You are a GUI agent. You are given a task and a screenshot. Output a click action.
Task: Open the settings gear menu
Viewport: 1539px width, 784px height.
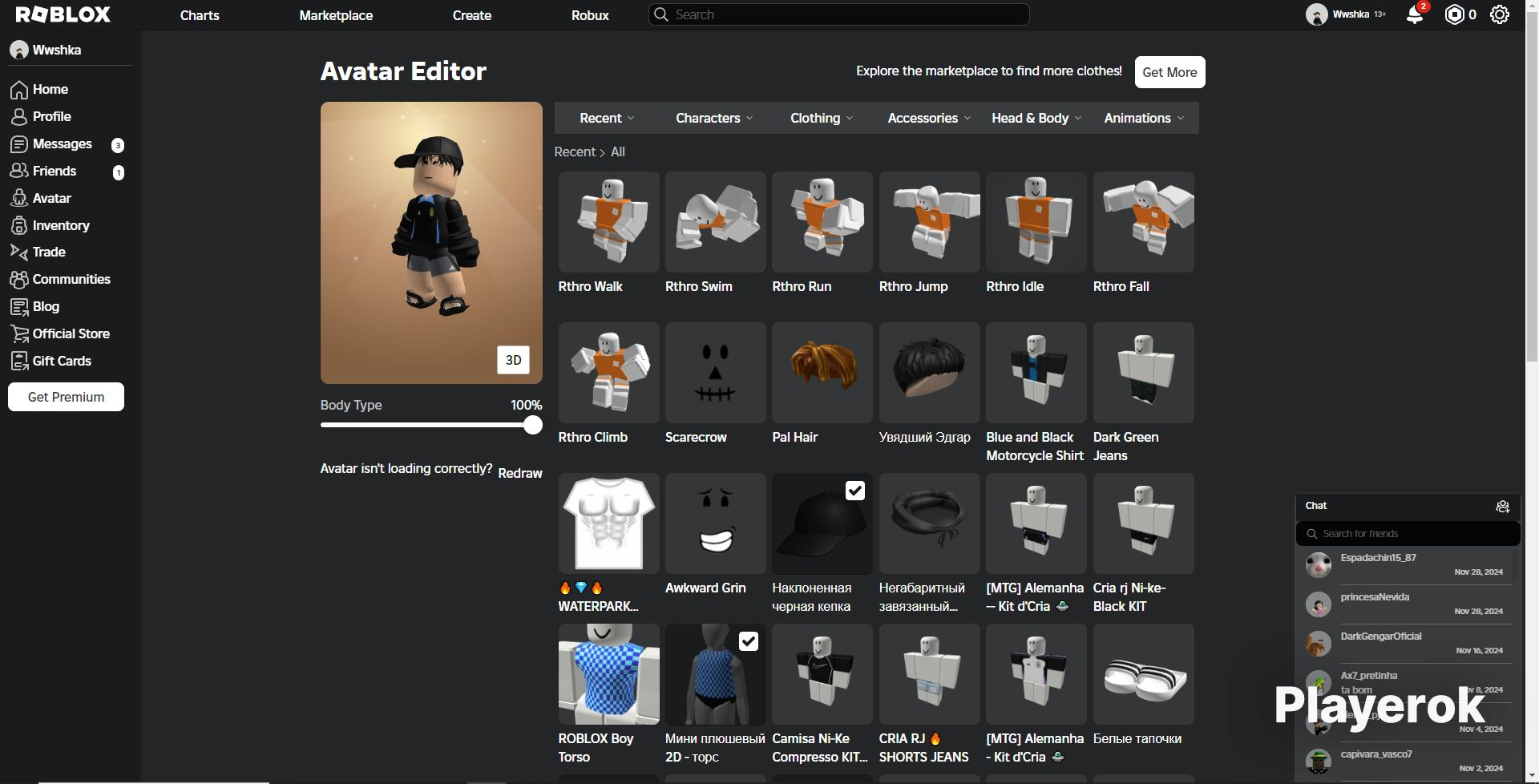pos(1500,15)
